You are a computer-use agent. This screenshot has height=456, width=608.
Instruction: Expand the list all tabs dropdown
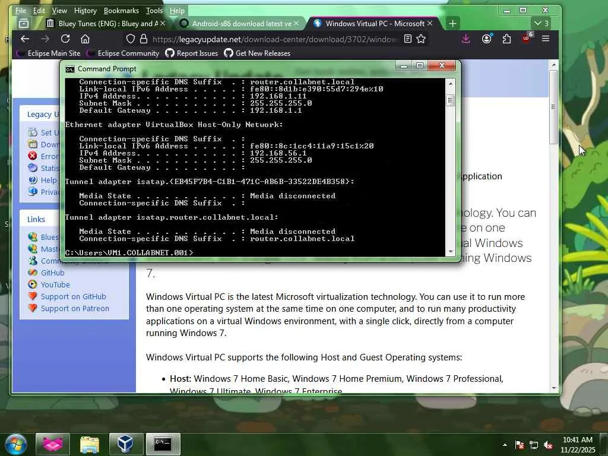click(541, 23)
